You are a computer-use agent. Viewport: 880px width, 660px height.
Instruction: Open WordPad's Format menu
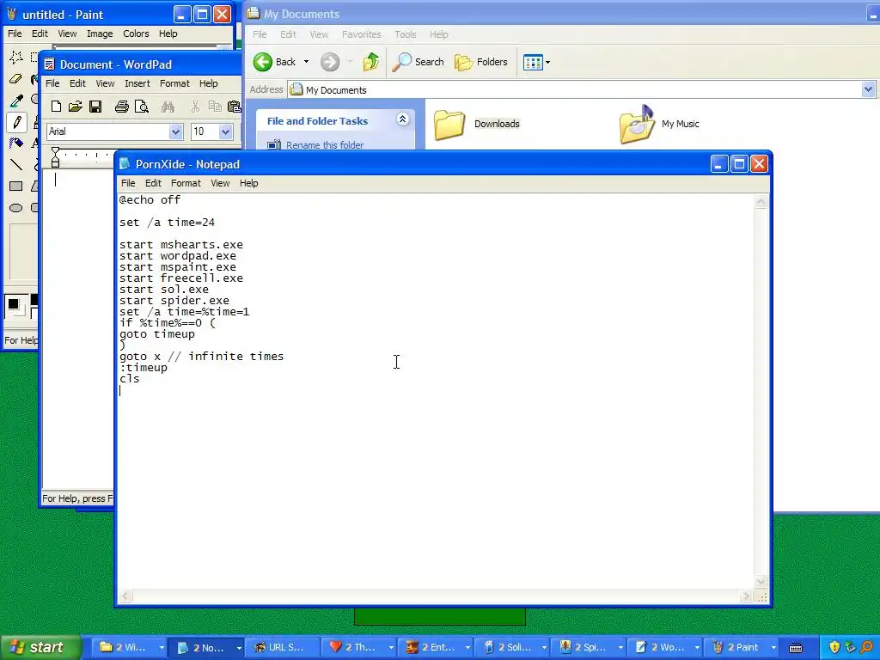click(174, 83)
